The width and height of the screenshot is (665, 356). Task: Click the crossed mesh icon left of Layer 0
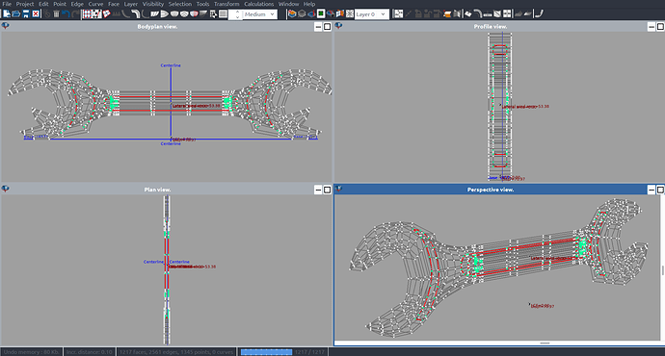(x=350, y=14)
